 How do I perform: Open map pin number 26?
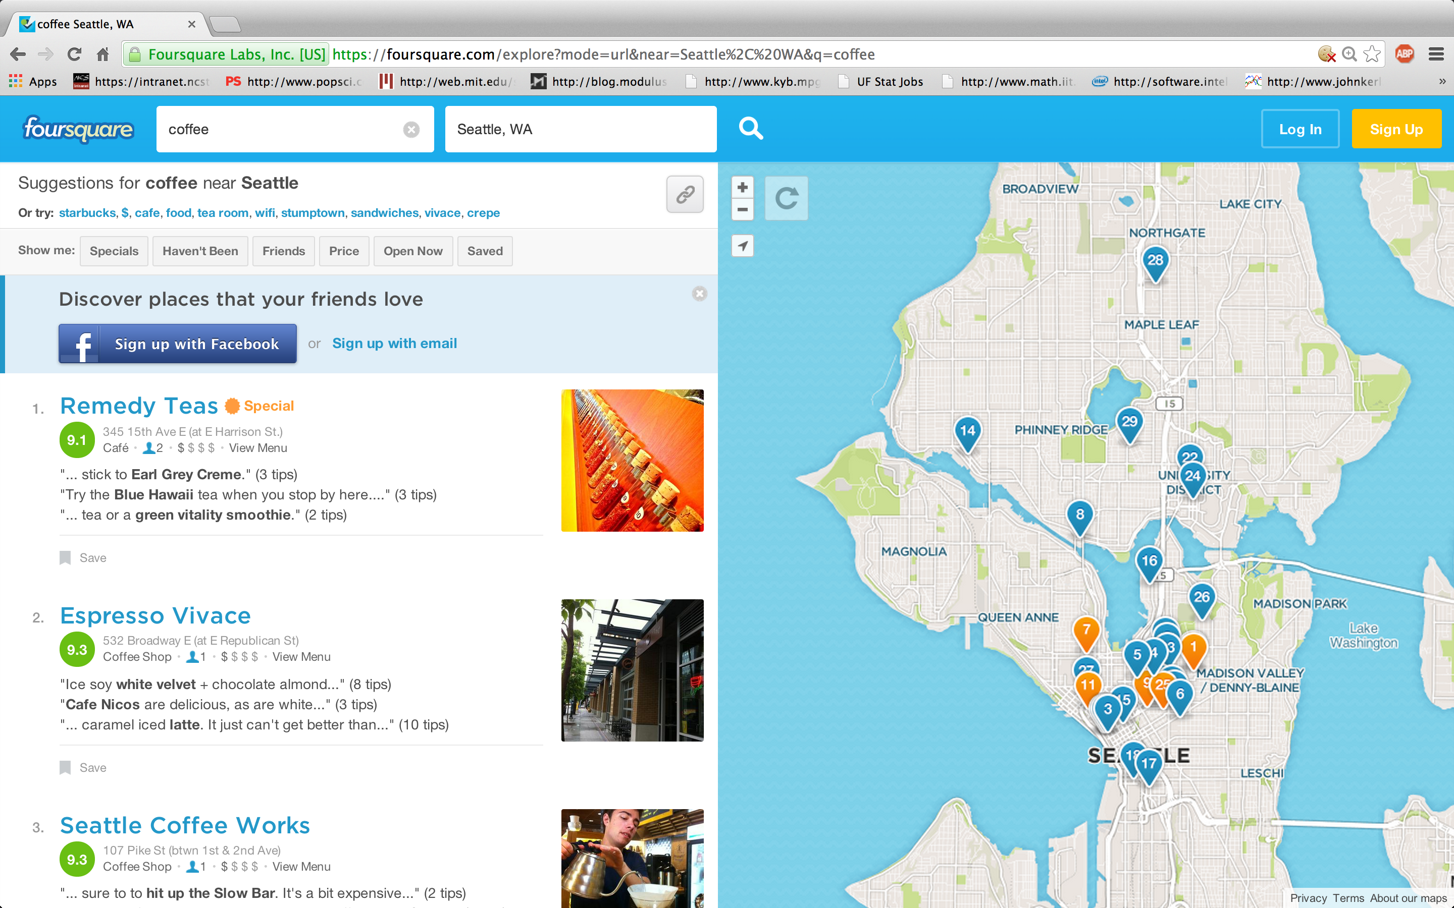pyautogui.click(x=1201, y=599)
